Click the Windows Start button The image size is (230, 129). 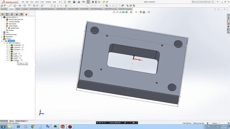pyautogui.click(x=3, y=126)
